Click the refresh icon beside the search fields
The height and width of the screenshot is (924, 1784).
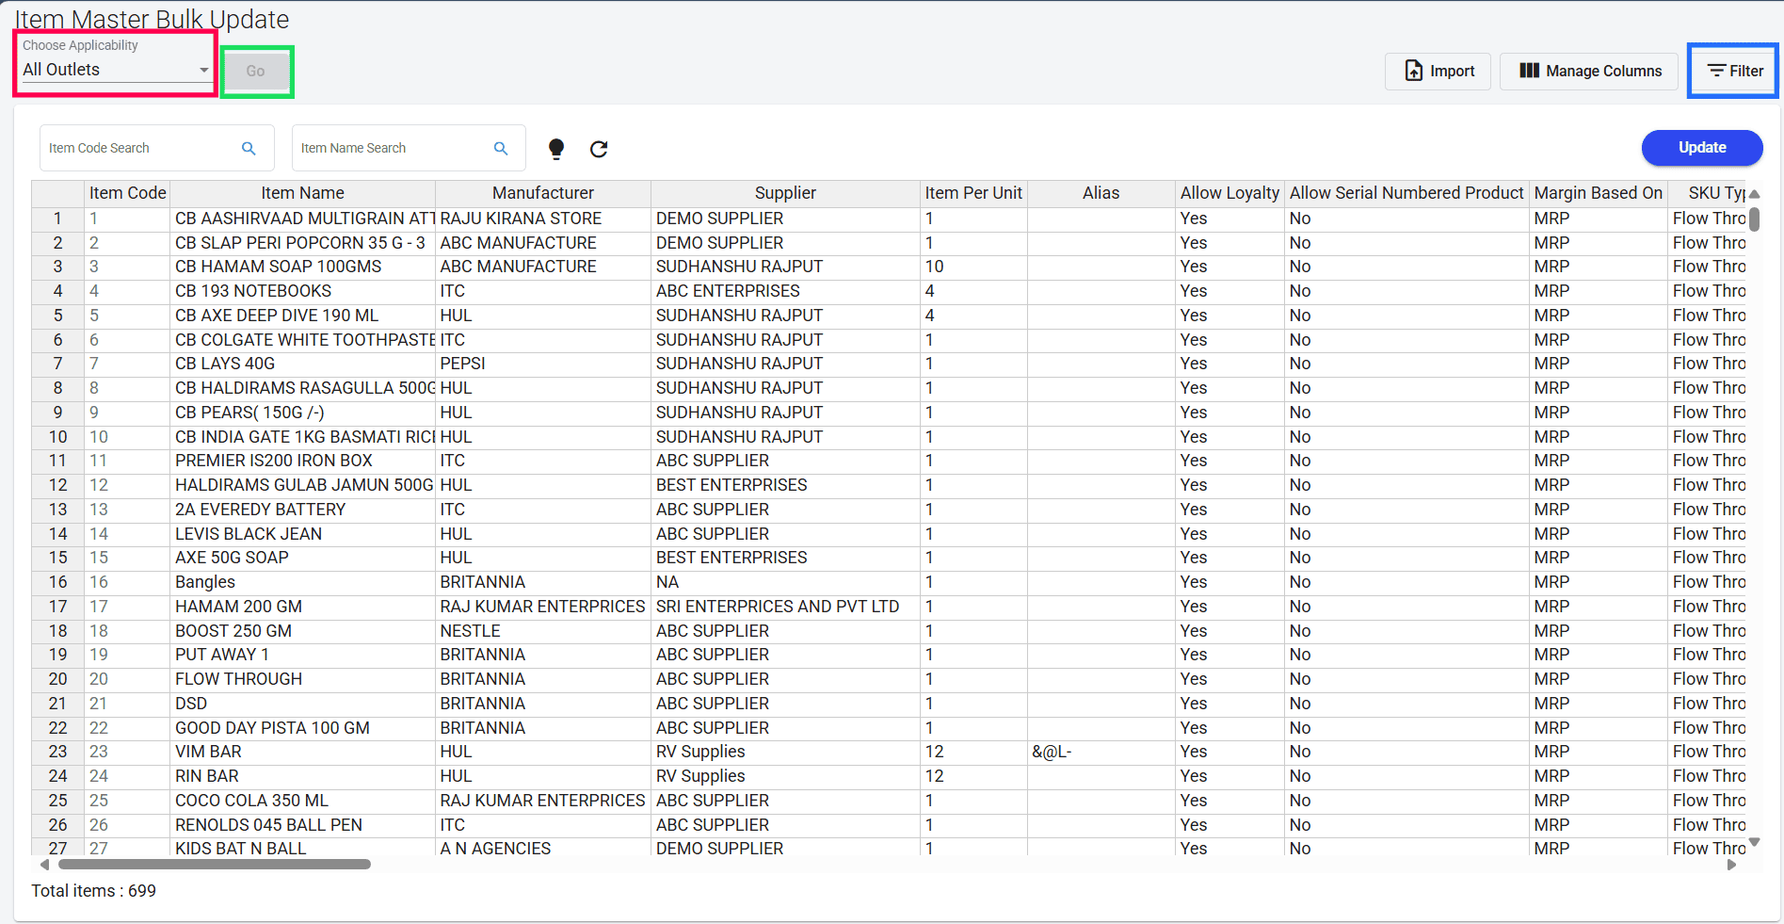[599, 149]
